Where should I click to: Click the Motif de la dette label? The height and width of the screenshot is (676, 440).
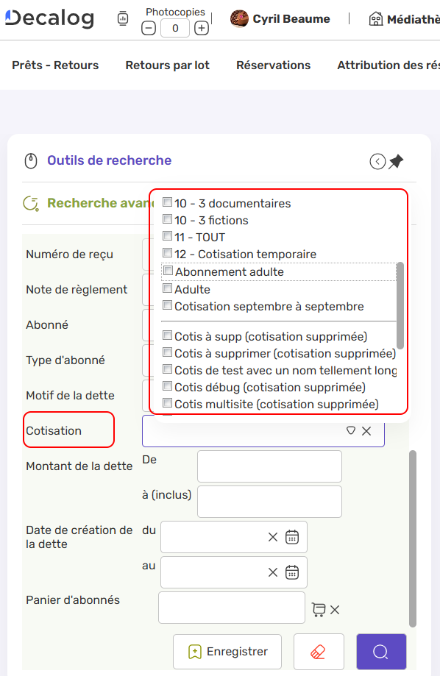pyautogui.click(x=71, y=395)
